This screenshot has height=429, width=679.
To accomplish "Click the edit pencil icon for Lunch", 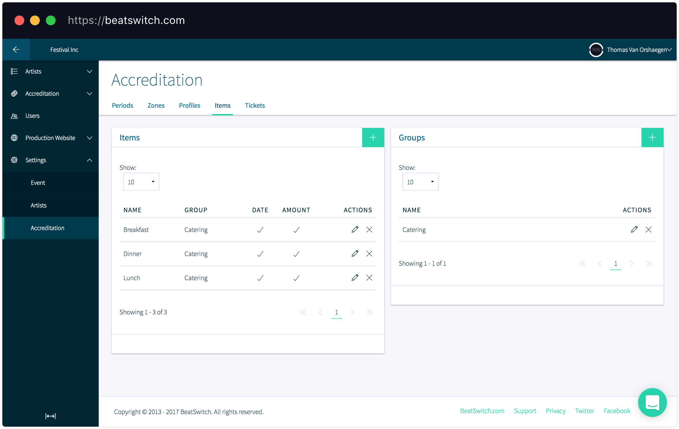I will pos(355,278).
